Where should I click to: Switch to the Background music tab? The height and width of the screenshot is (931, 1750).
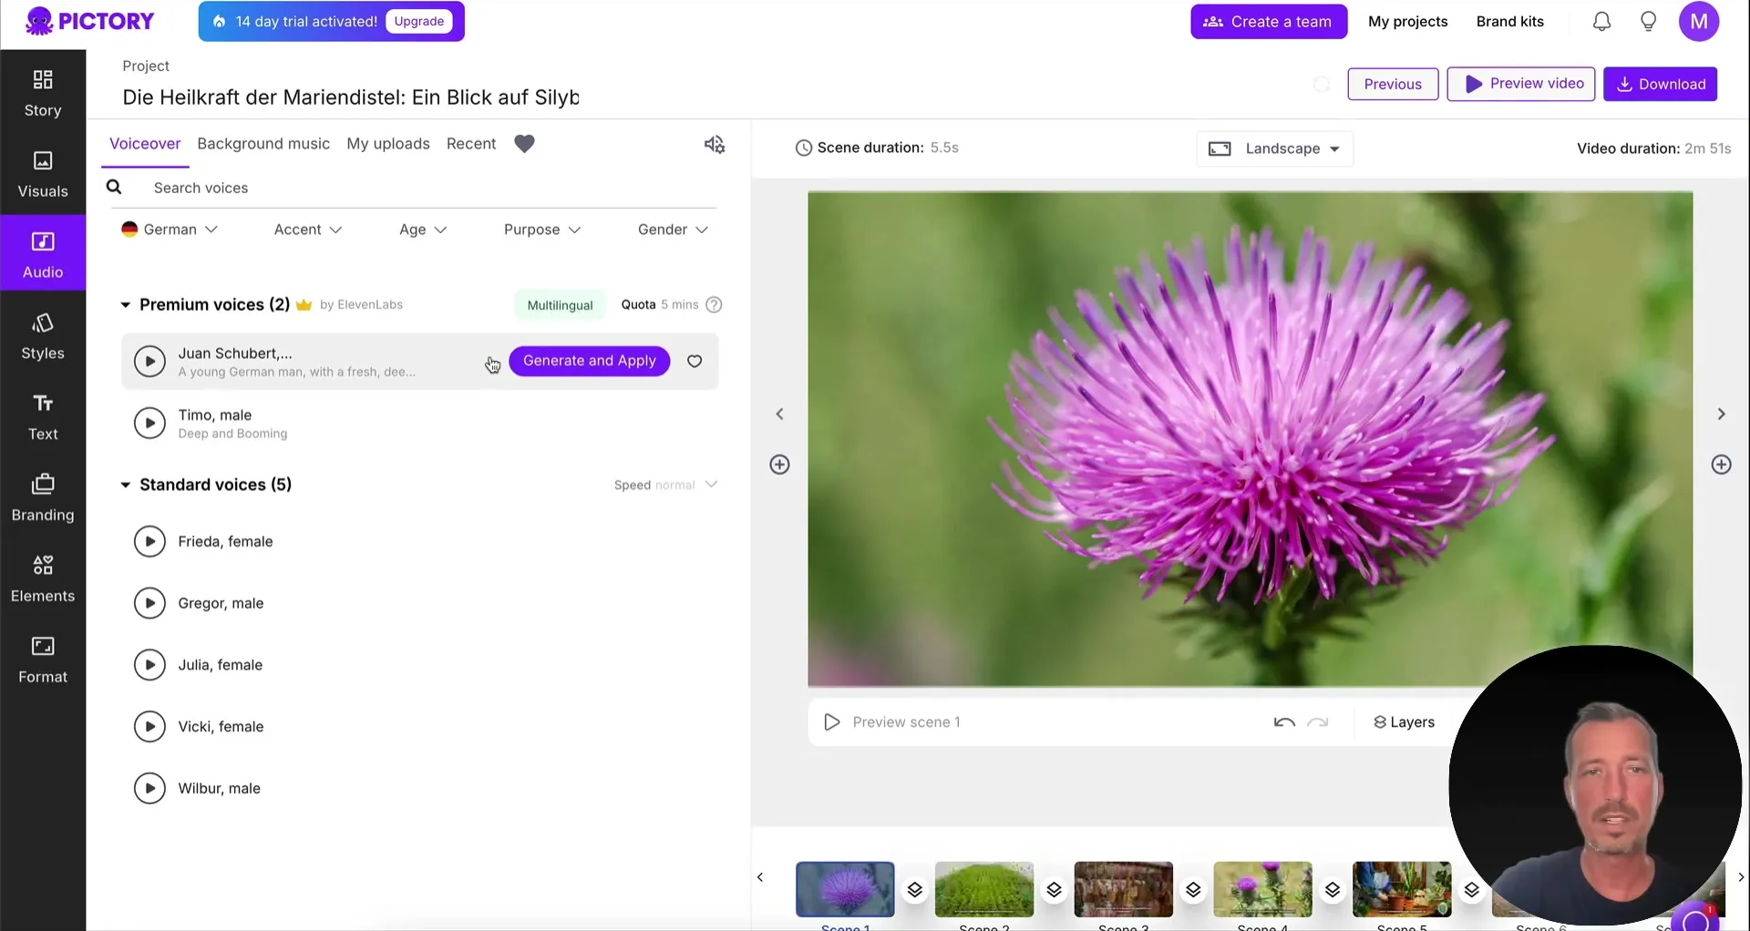(x=263, y=143)
